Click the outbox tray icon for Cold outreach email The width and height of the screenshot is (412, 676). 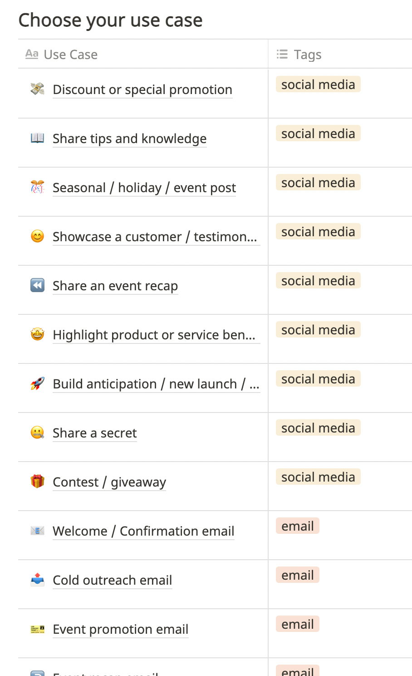tap(37, 580)
